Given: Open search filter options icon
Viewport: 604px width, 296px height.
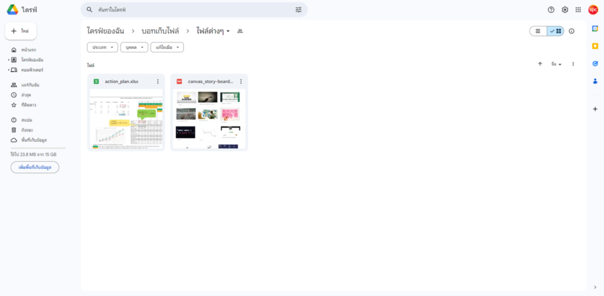Looking at the screenshot, I should click(x=298, y=10).
